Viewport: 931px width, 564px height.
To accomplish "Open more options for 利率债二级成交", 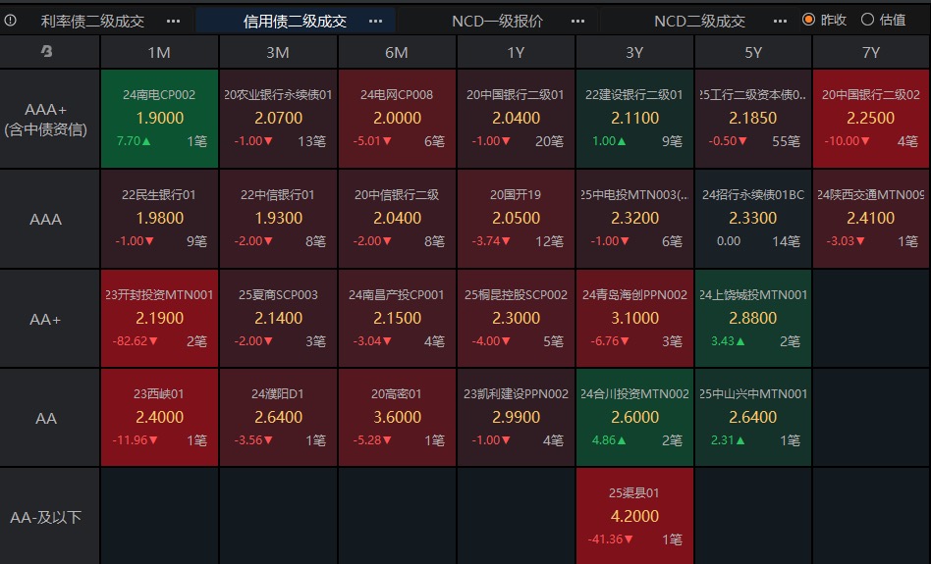I will click(174, 22).
